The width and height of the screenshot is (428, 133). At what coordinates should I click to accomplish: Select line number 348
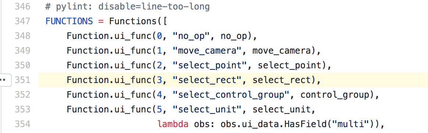22,36
